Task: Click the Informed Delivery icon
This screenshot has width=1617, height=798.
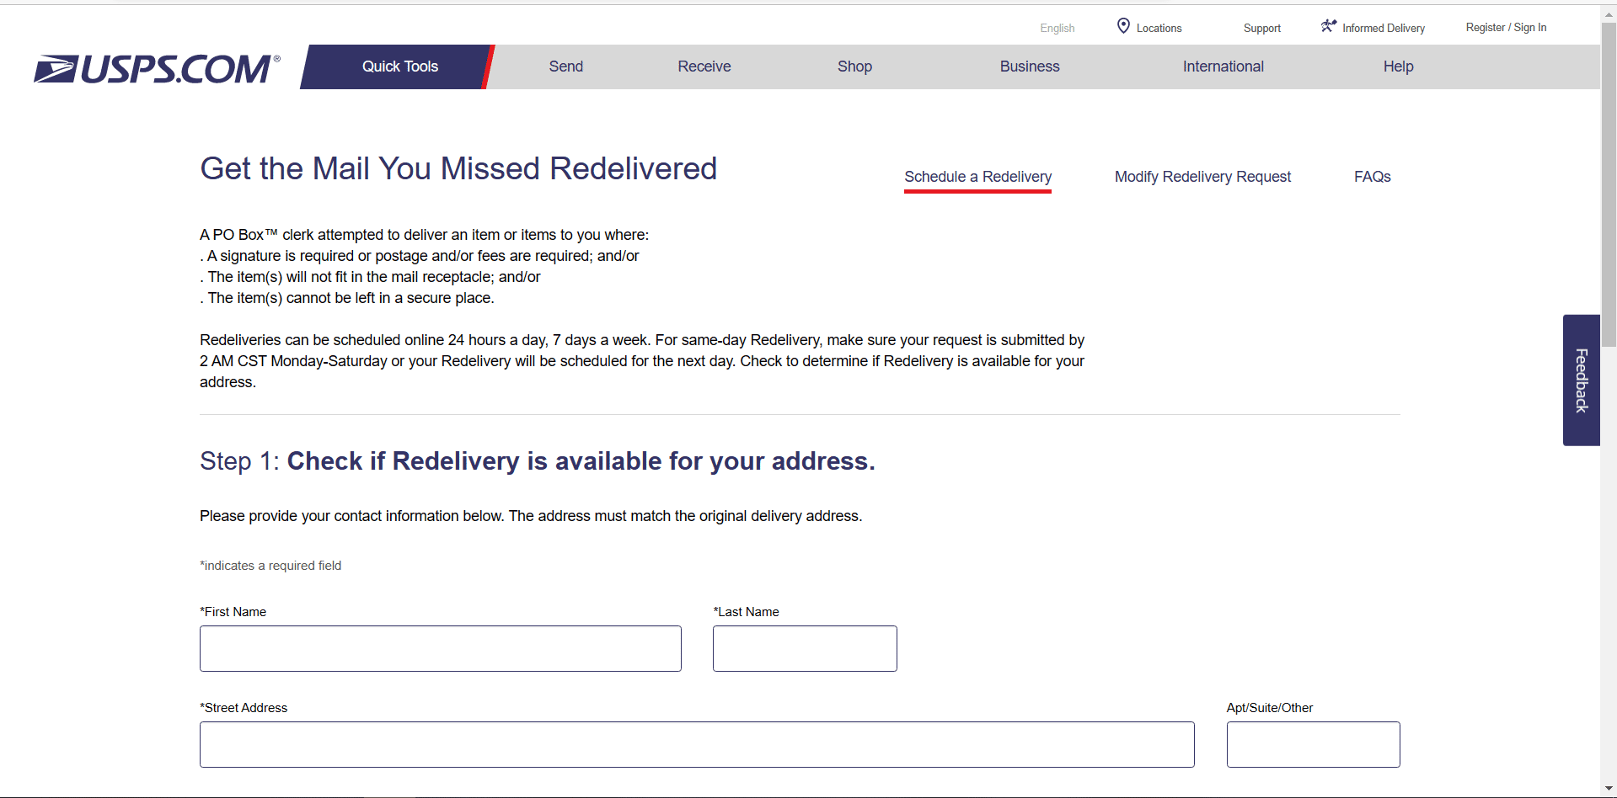Action: point(1329,26)
